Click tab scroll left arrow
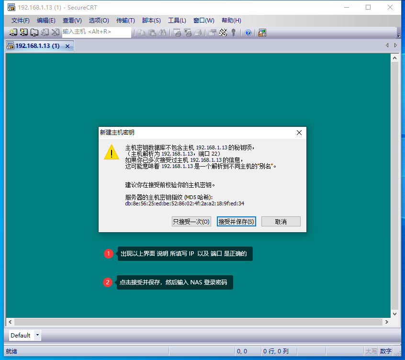This screenshot has height=360, width=405. tap(387, 45)
